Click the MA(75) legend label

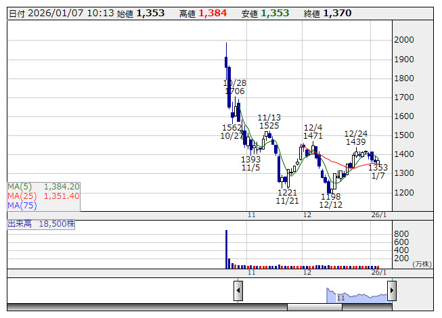pyautogui.click(x=22, y=206)
